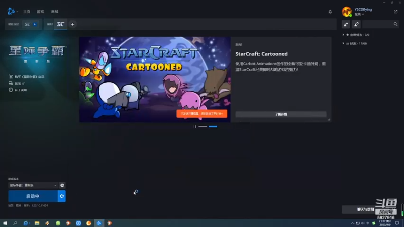Open the patch notes link

coord(18,90)
